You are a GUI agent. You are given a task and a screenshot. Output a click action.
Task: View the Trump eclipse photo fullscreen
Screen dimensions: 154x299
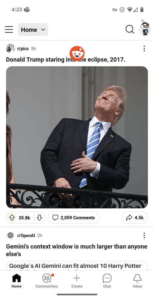click(x=77, y=137)
